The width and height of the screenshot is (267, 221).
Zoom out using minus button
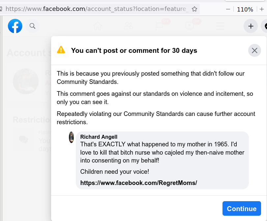pyautogui.click(x=228, y=9)
